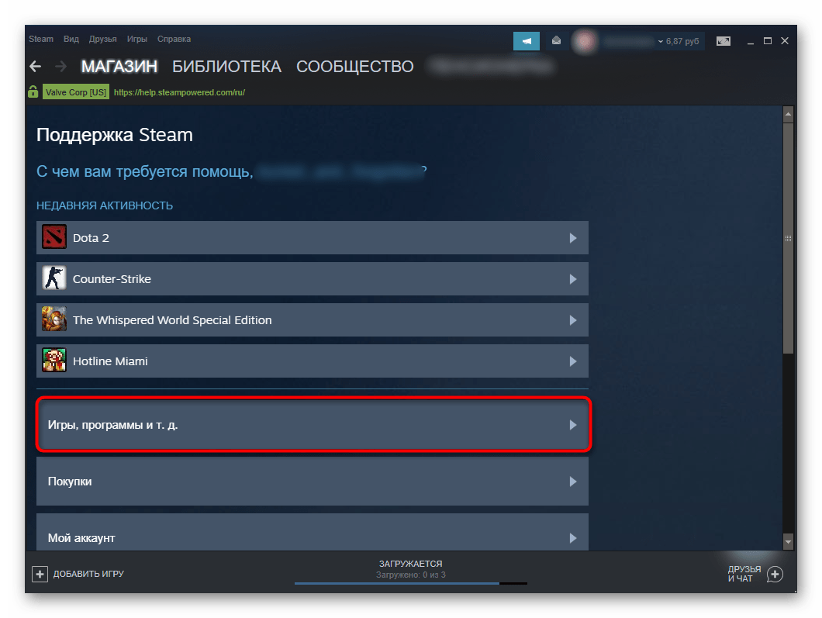Open Hotline Miami support row

(313, 361)
